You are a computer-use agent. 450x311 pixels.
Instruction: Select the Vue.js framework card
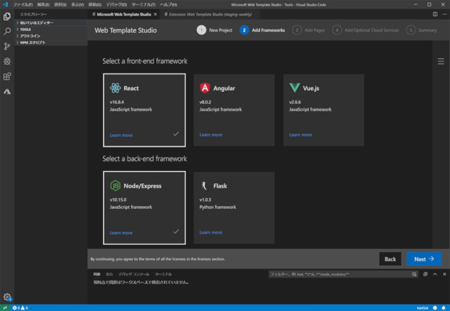(x=324, y=110)
